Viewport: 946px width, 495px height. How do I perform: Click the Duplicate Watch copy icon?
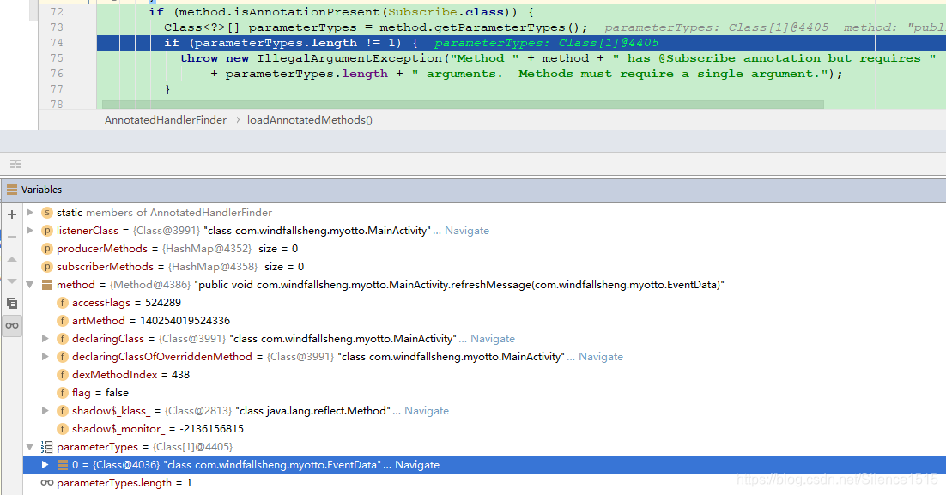point(11,304)
